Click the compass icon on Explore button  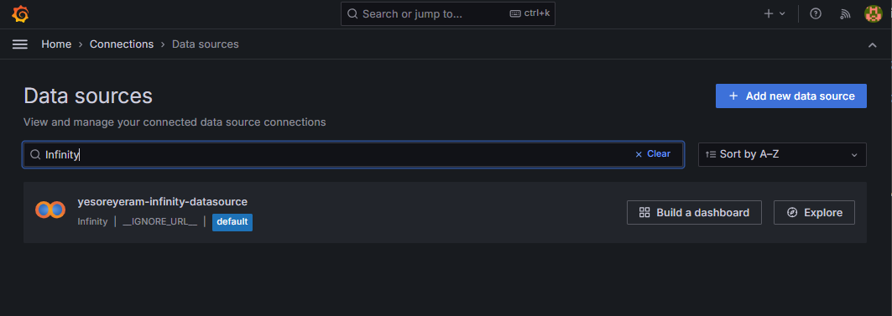tap(792, 213)
